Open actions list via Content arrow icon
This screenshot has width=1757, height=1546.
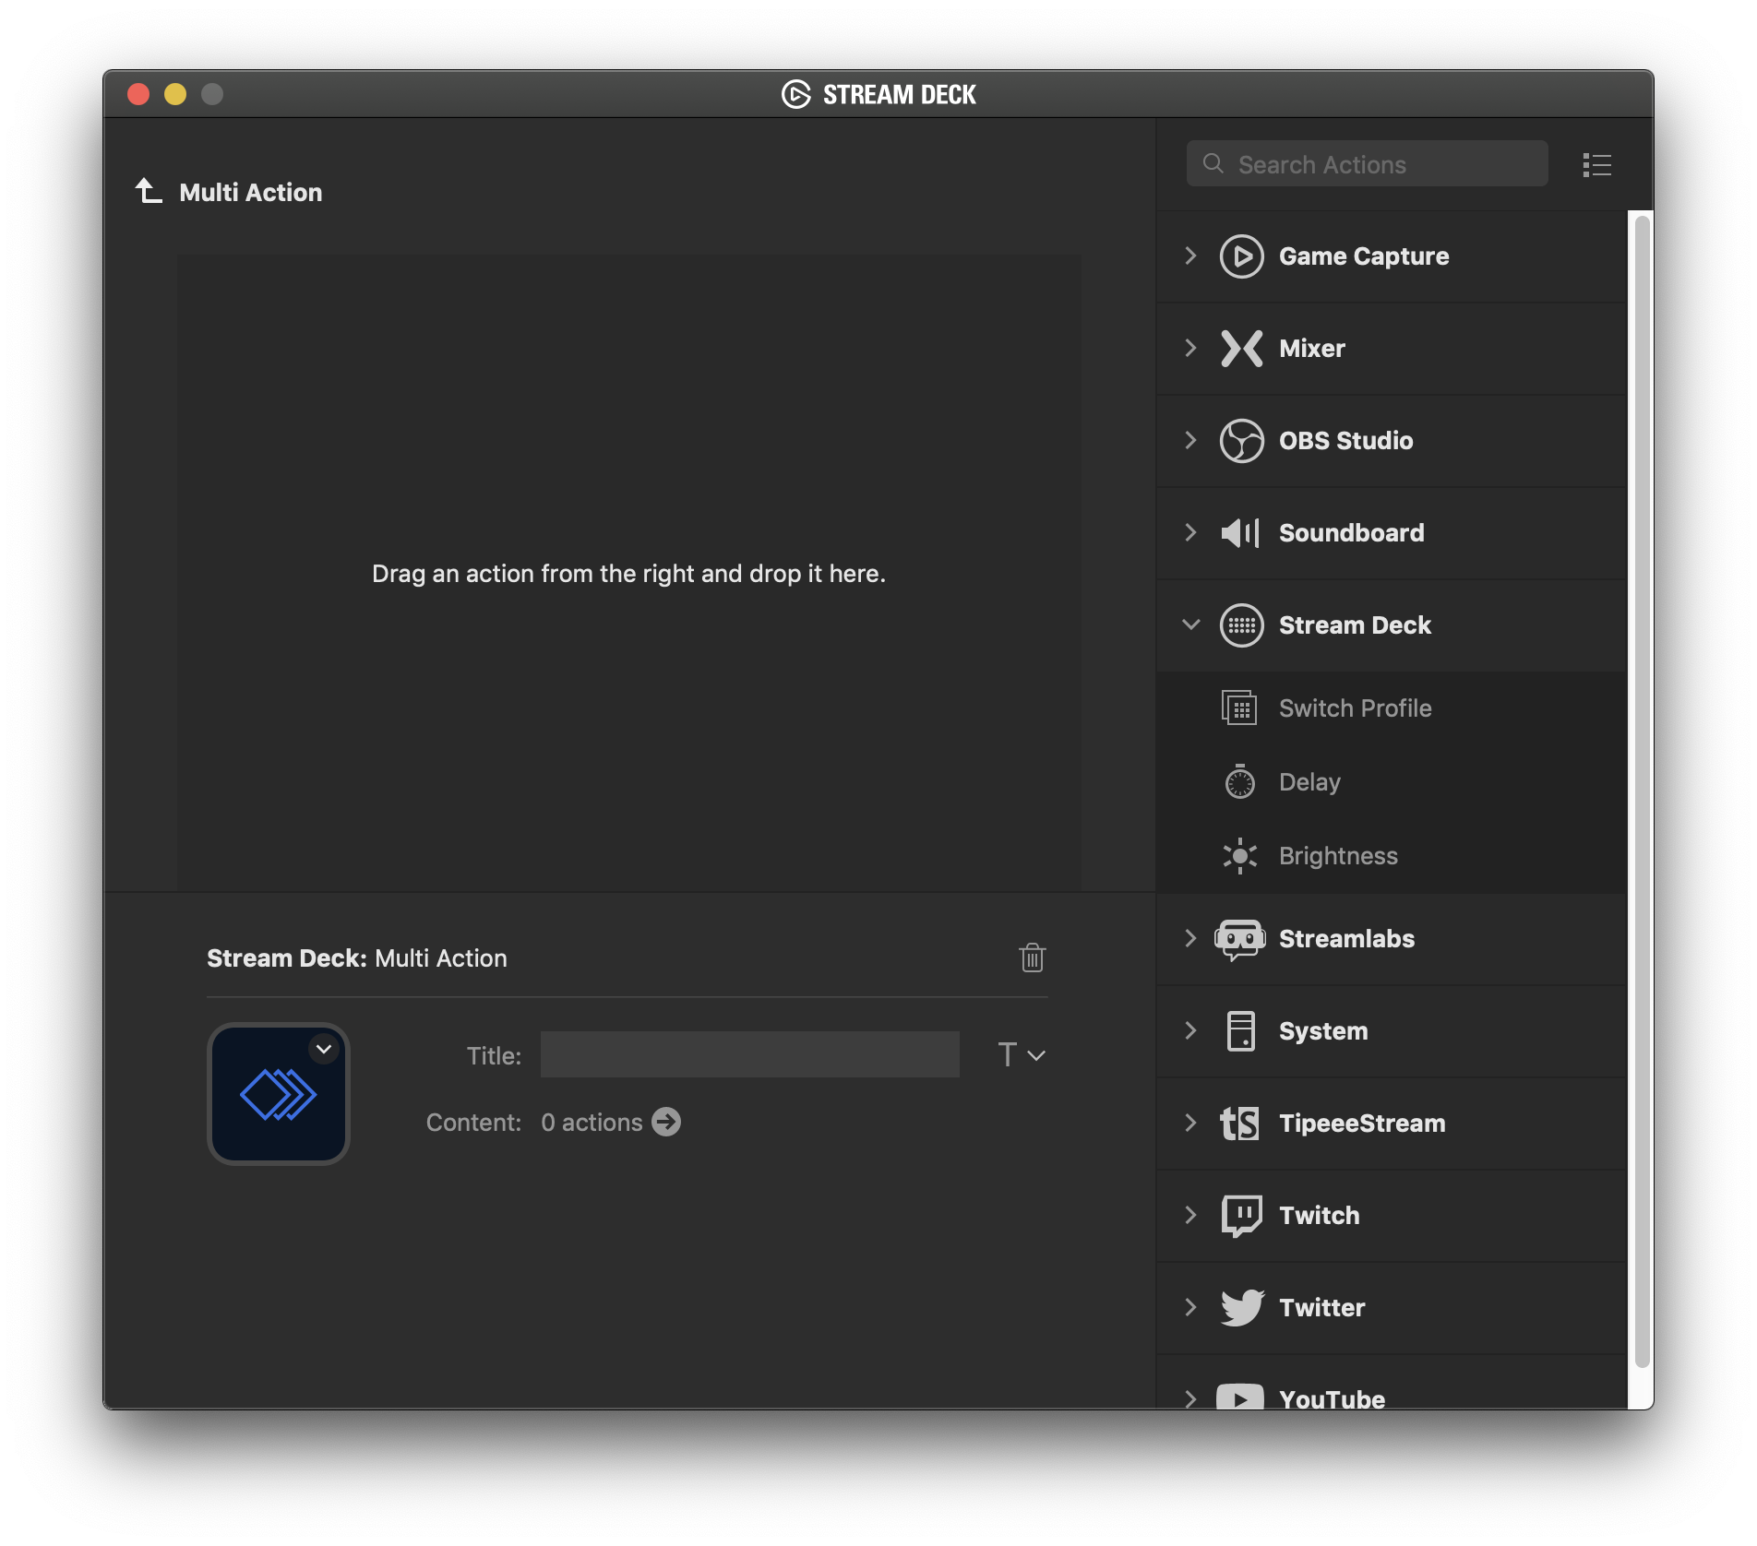[x=666, y=1122]
